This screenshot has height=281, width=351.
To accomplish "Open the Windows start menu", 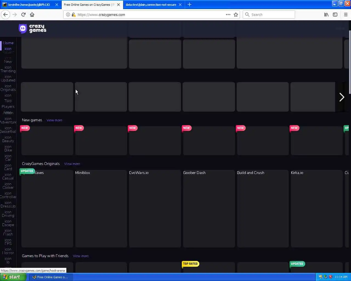I will click(x=13, y=277).
